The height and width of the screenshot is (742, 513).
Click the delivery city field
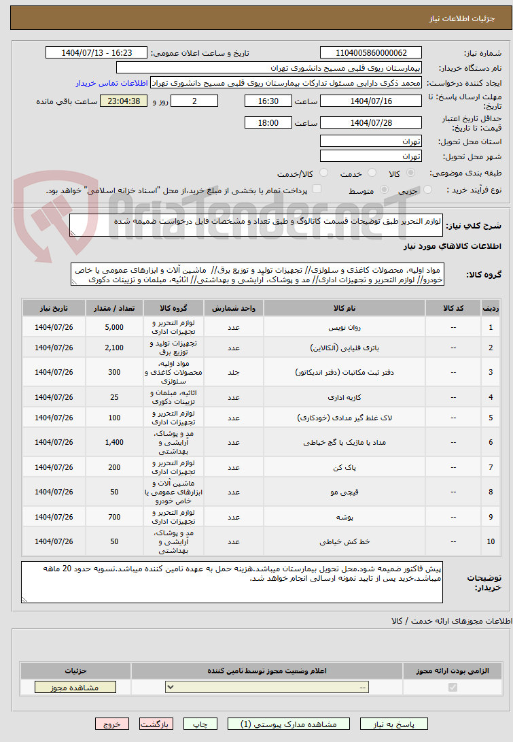pyautogui.click(x=371, y=156)
